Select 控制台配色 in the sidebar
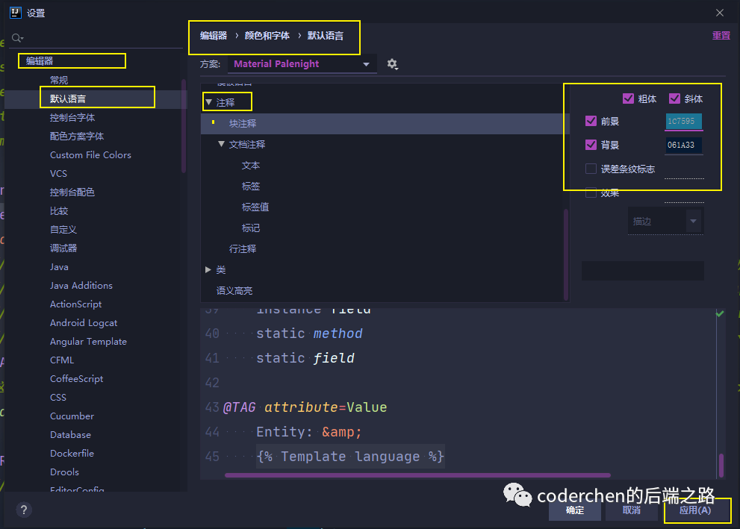740x529 pixels. point(72,192)
